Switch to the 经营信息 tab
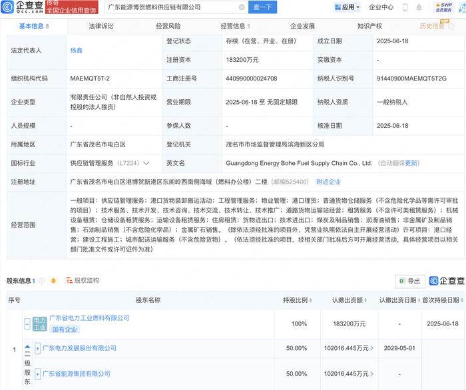This screenshot has width=466, height=390. coord(236,27)
